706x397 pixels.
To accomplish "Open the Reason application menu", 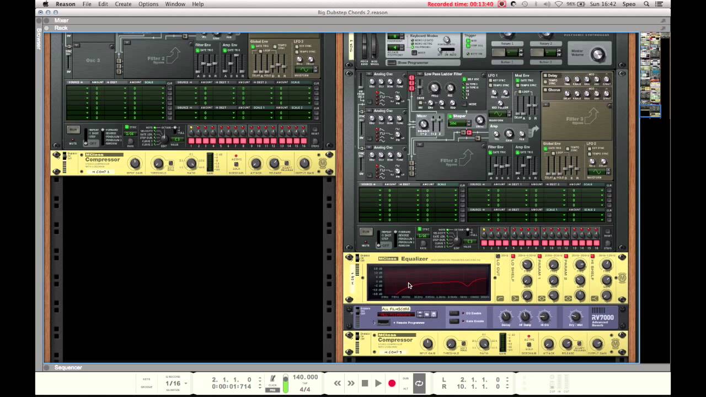I will coord(66,4).
